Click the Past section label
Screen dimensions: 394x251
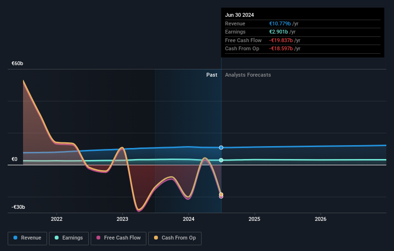coord(212,75)
